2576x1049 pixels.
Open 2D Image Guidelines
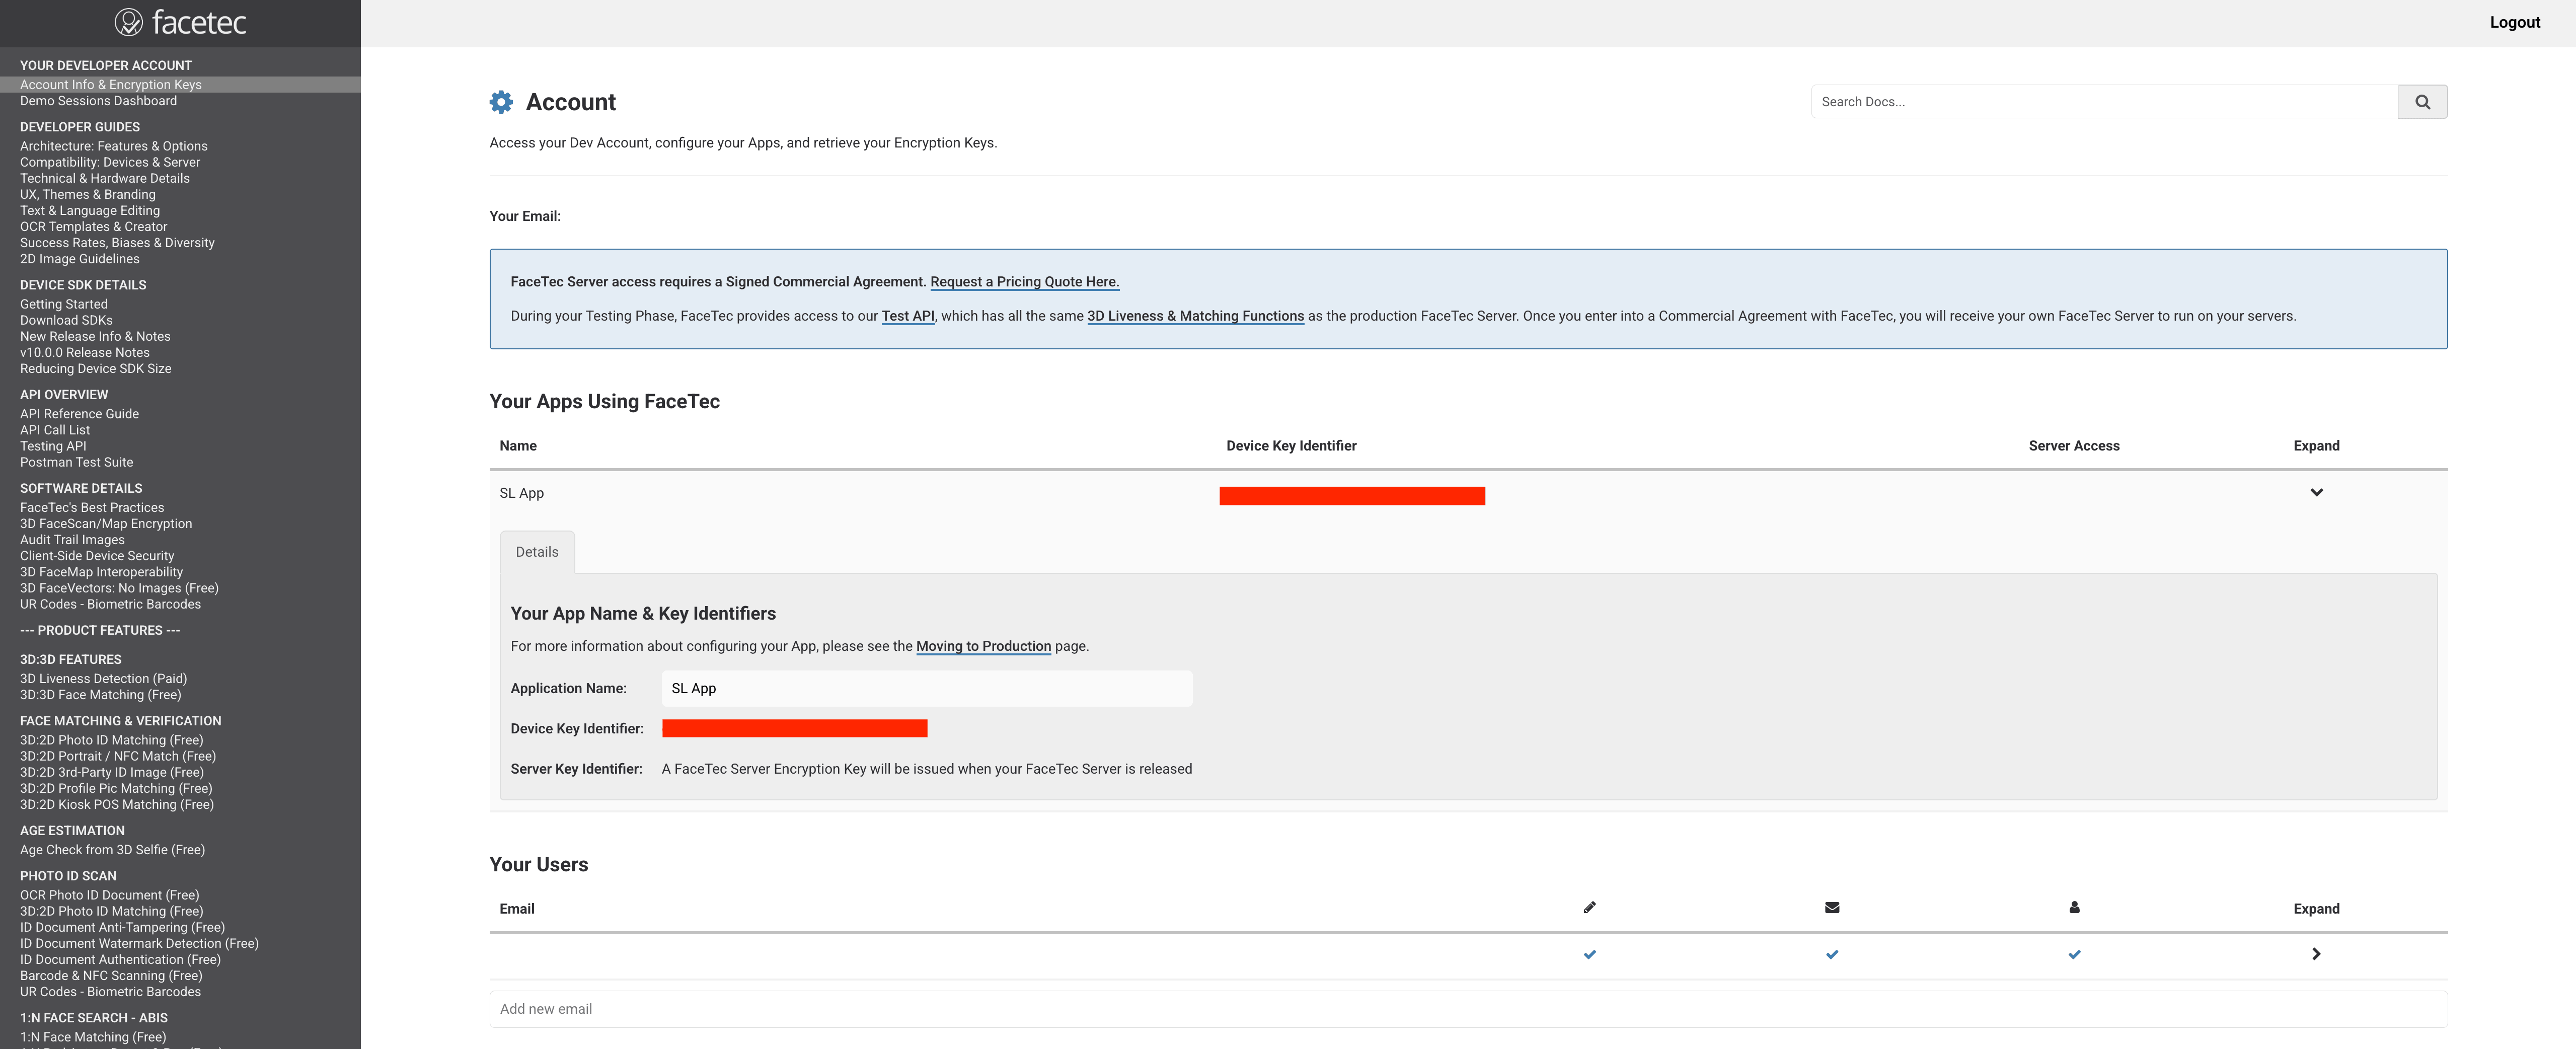[80, 259]
